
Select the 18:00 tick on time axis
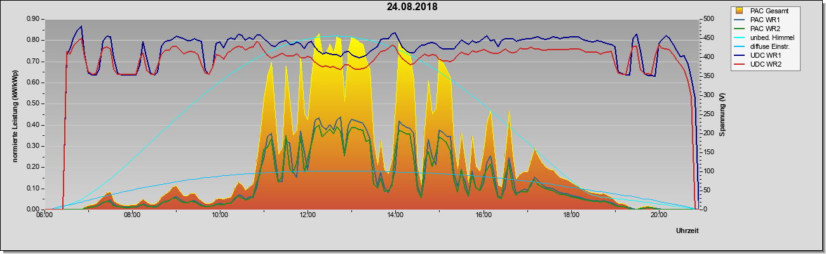tap(571, 215)
